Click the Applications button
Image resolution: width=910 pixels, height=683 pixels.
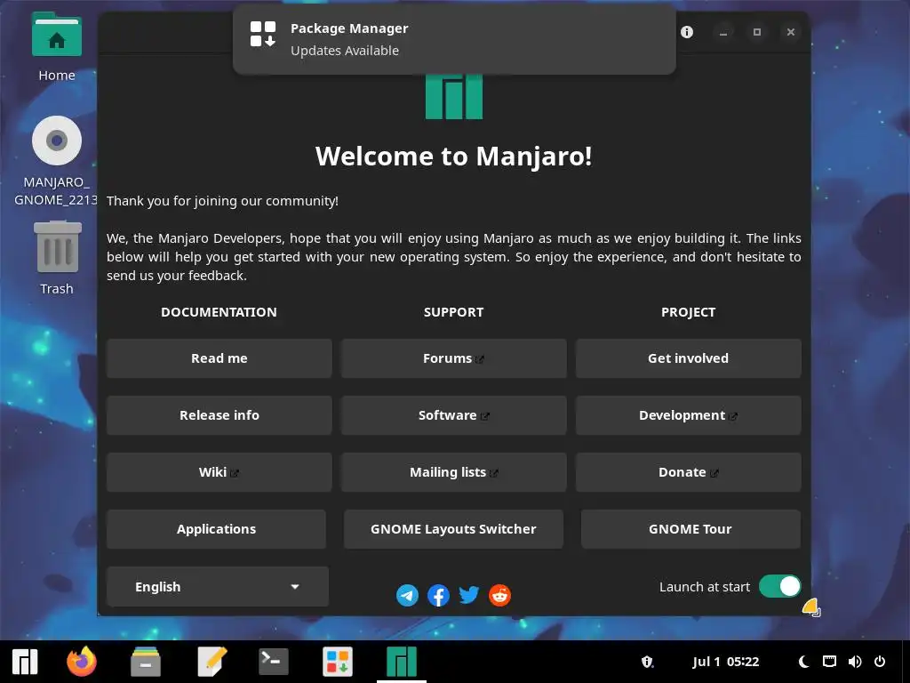(x=217, y=529)
